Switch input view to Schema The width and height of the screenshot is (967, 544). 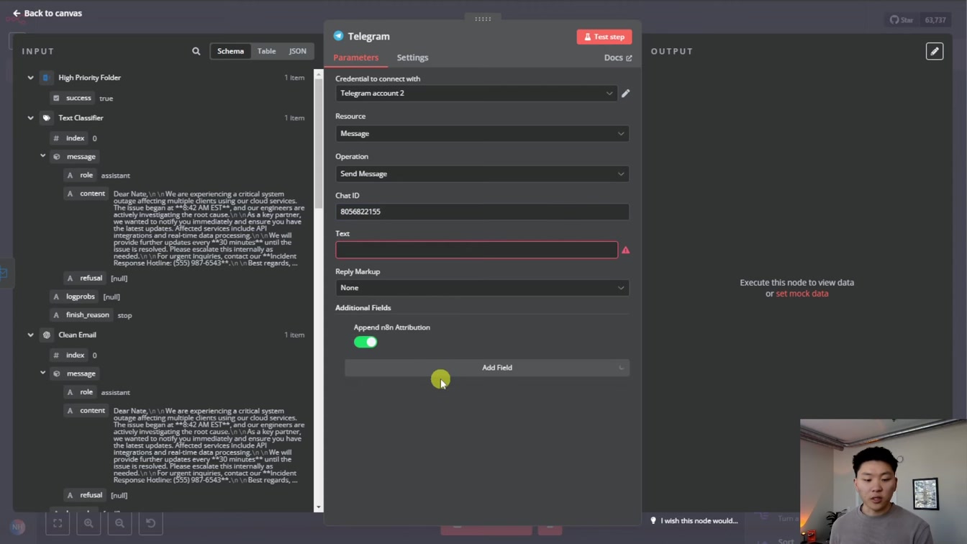[x=230, y=51]
